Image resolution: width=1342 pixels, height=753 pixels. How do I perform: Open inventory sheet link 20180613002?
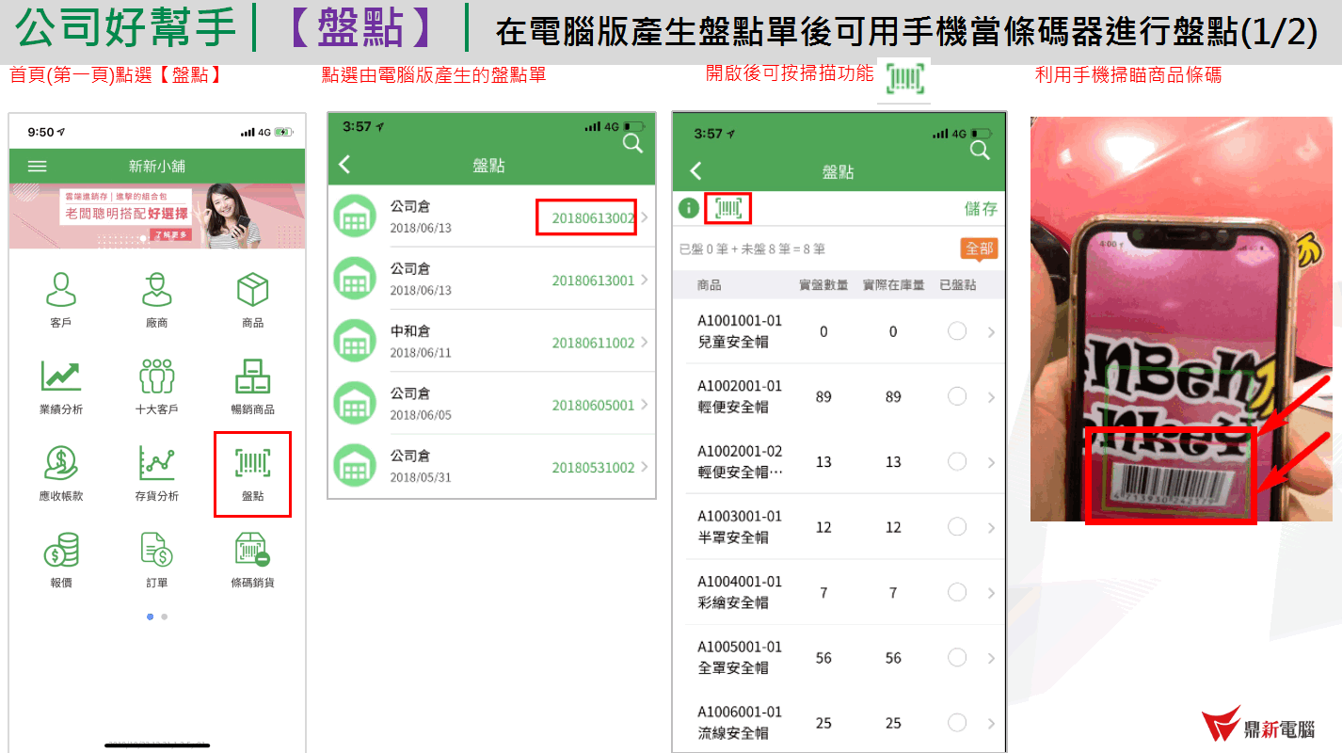593,217
